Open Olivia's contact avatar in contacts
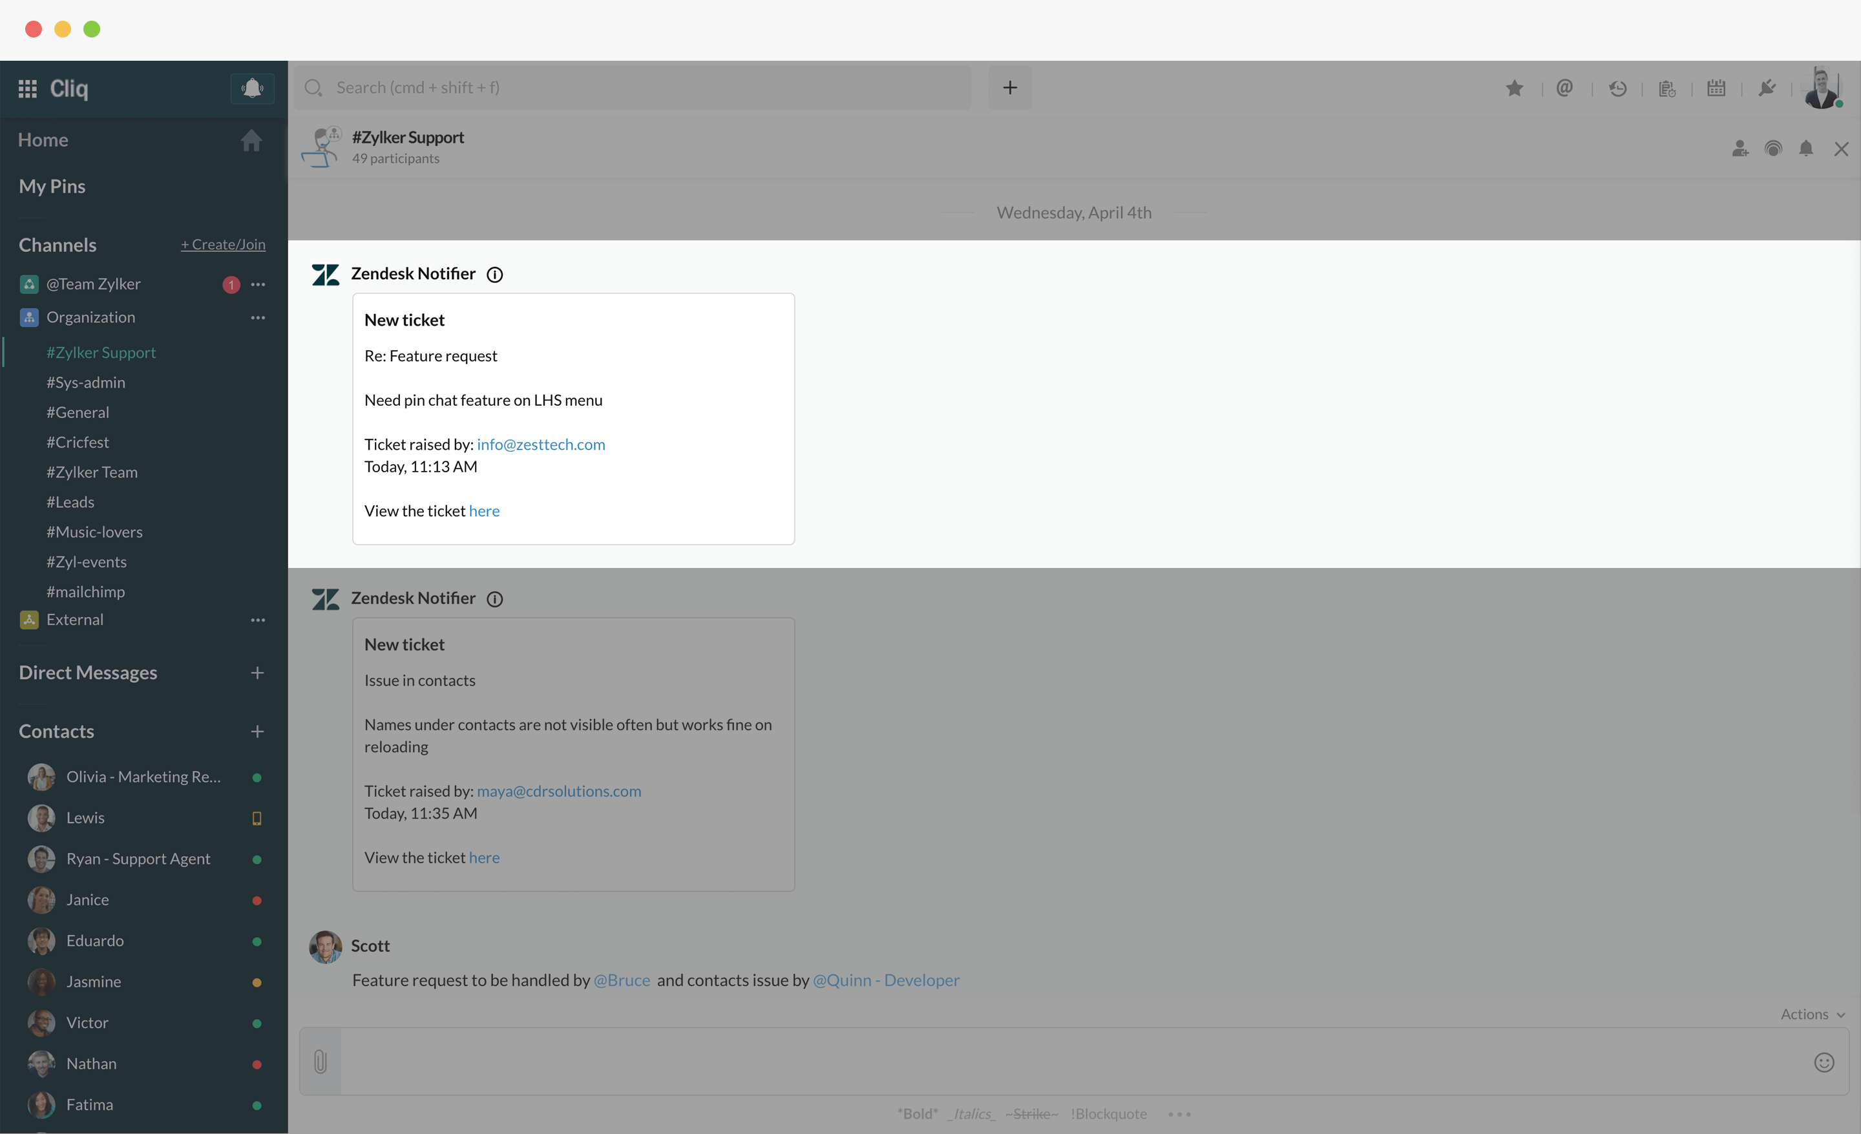 point(41,777)
